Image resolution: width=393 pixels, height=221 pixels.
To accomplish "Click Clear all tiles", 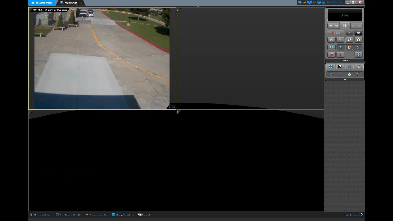I will 144,215.
